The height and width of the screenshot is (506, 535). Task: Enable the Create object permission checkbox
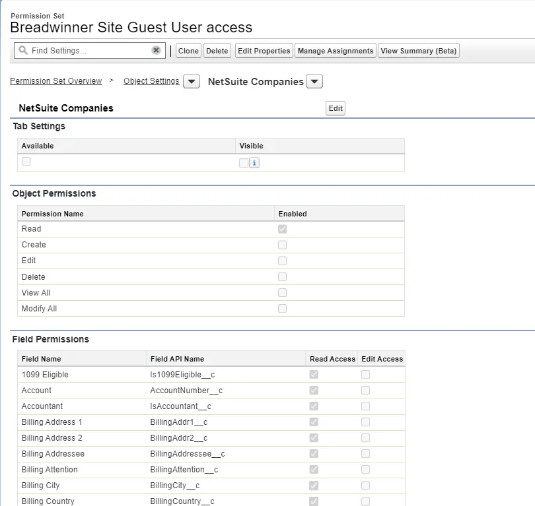282,245
